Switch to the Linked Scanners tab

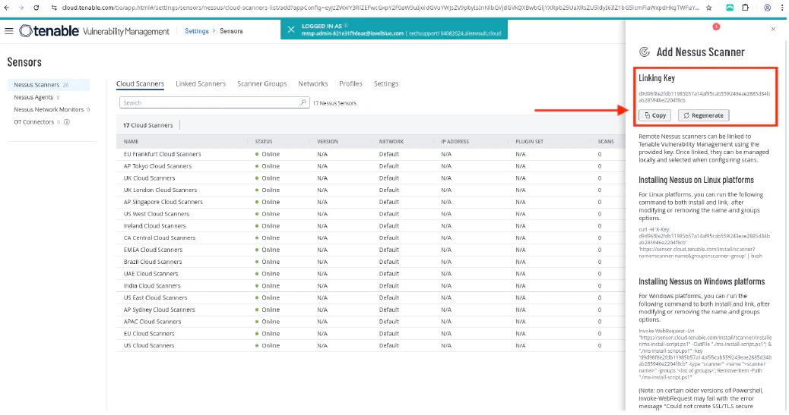201,83
